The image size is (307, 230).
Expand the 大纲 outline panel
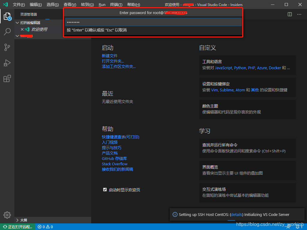[x=17, y=220]
